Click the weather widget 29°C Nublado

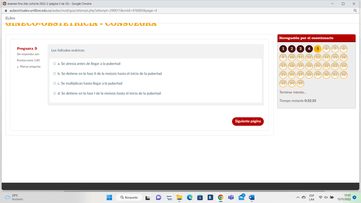tap(14, 197)
